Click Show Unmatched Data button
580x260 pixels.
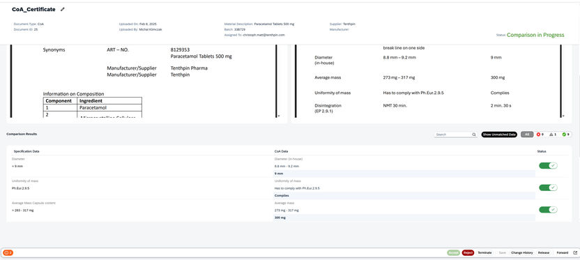[499, 135]
